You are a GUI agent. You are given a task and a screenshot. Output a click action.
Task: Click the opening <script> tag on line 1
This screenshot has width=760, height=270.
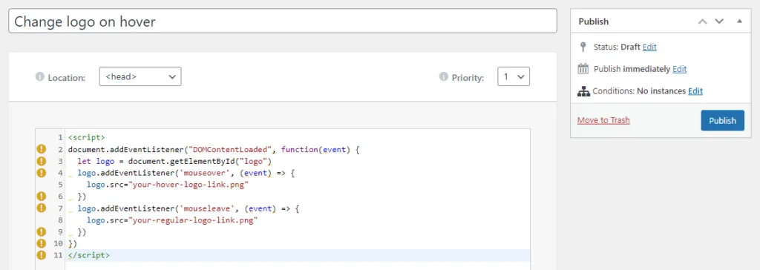coord(87,137)
